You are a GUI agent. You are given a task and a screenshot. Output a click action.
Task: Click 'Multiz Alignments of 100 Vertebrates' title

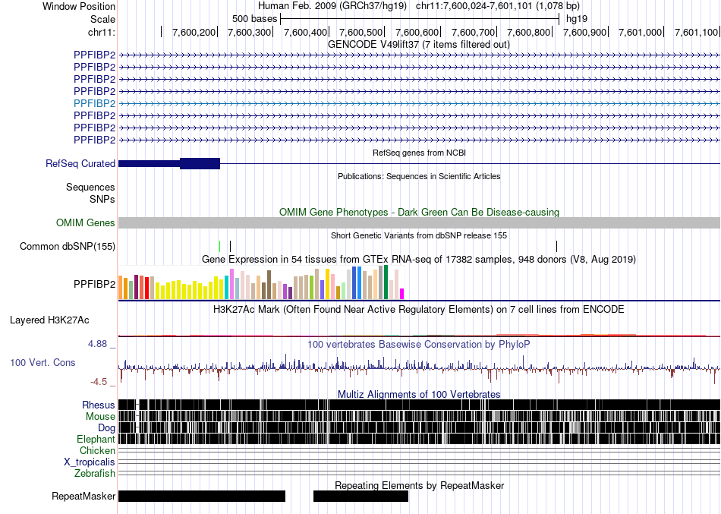pyautogui.click(x=419, y=394)
